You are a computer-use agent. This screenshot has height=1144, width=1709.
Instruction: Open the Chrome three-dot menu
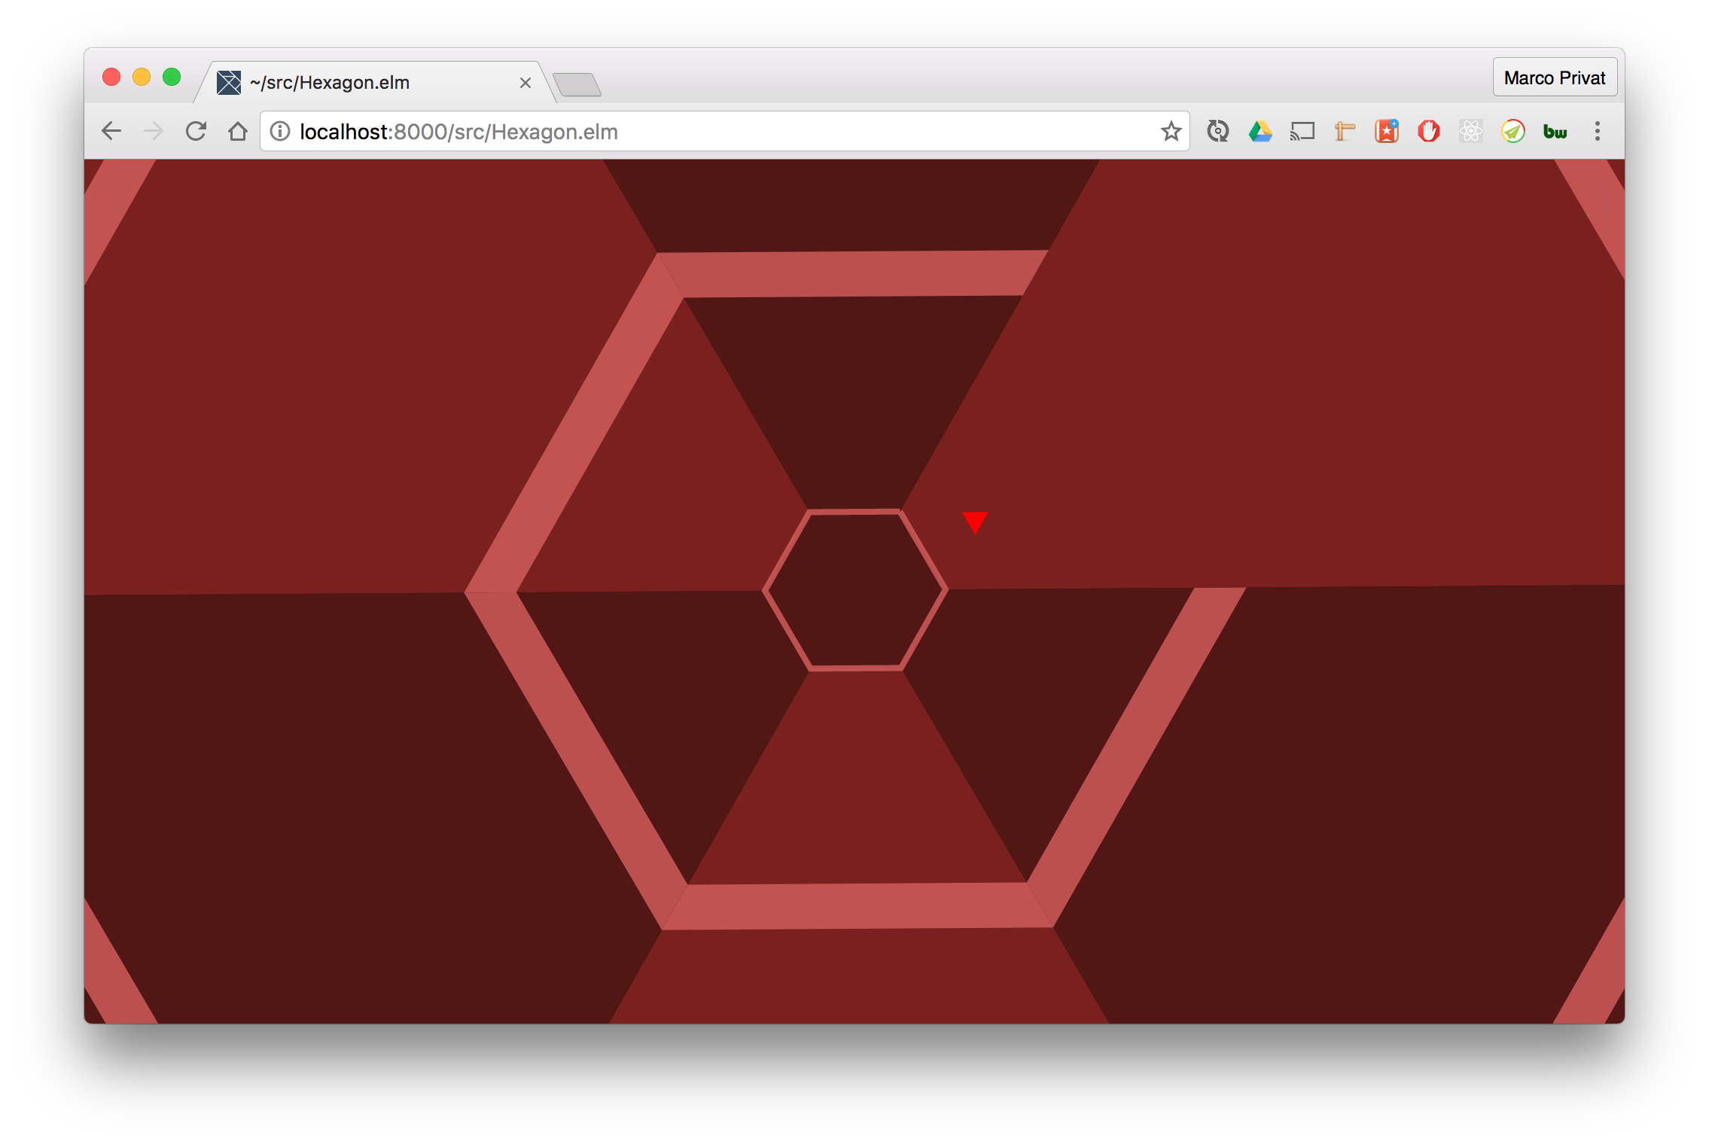coord(1597,131)
